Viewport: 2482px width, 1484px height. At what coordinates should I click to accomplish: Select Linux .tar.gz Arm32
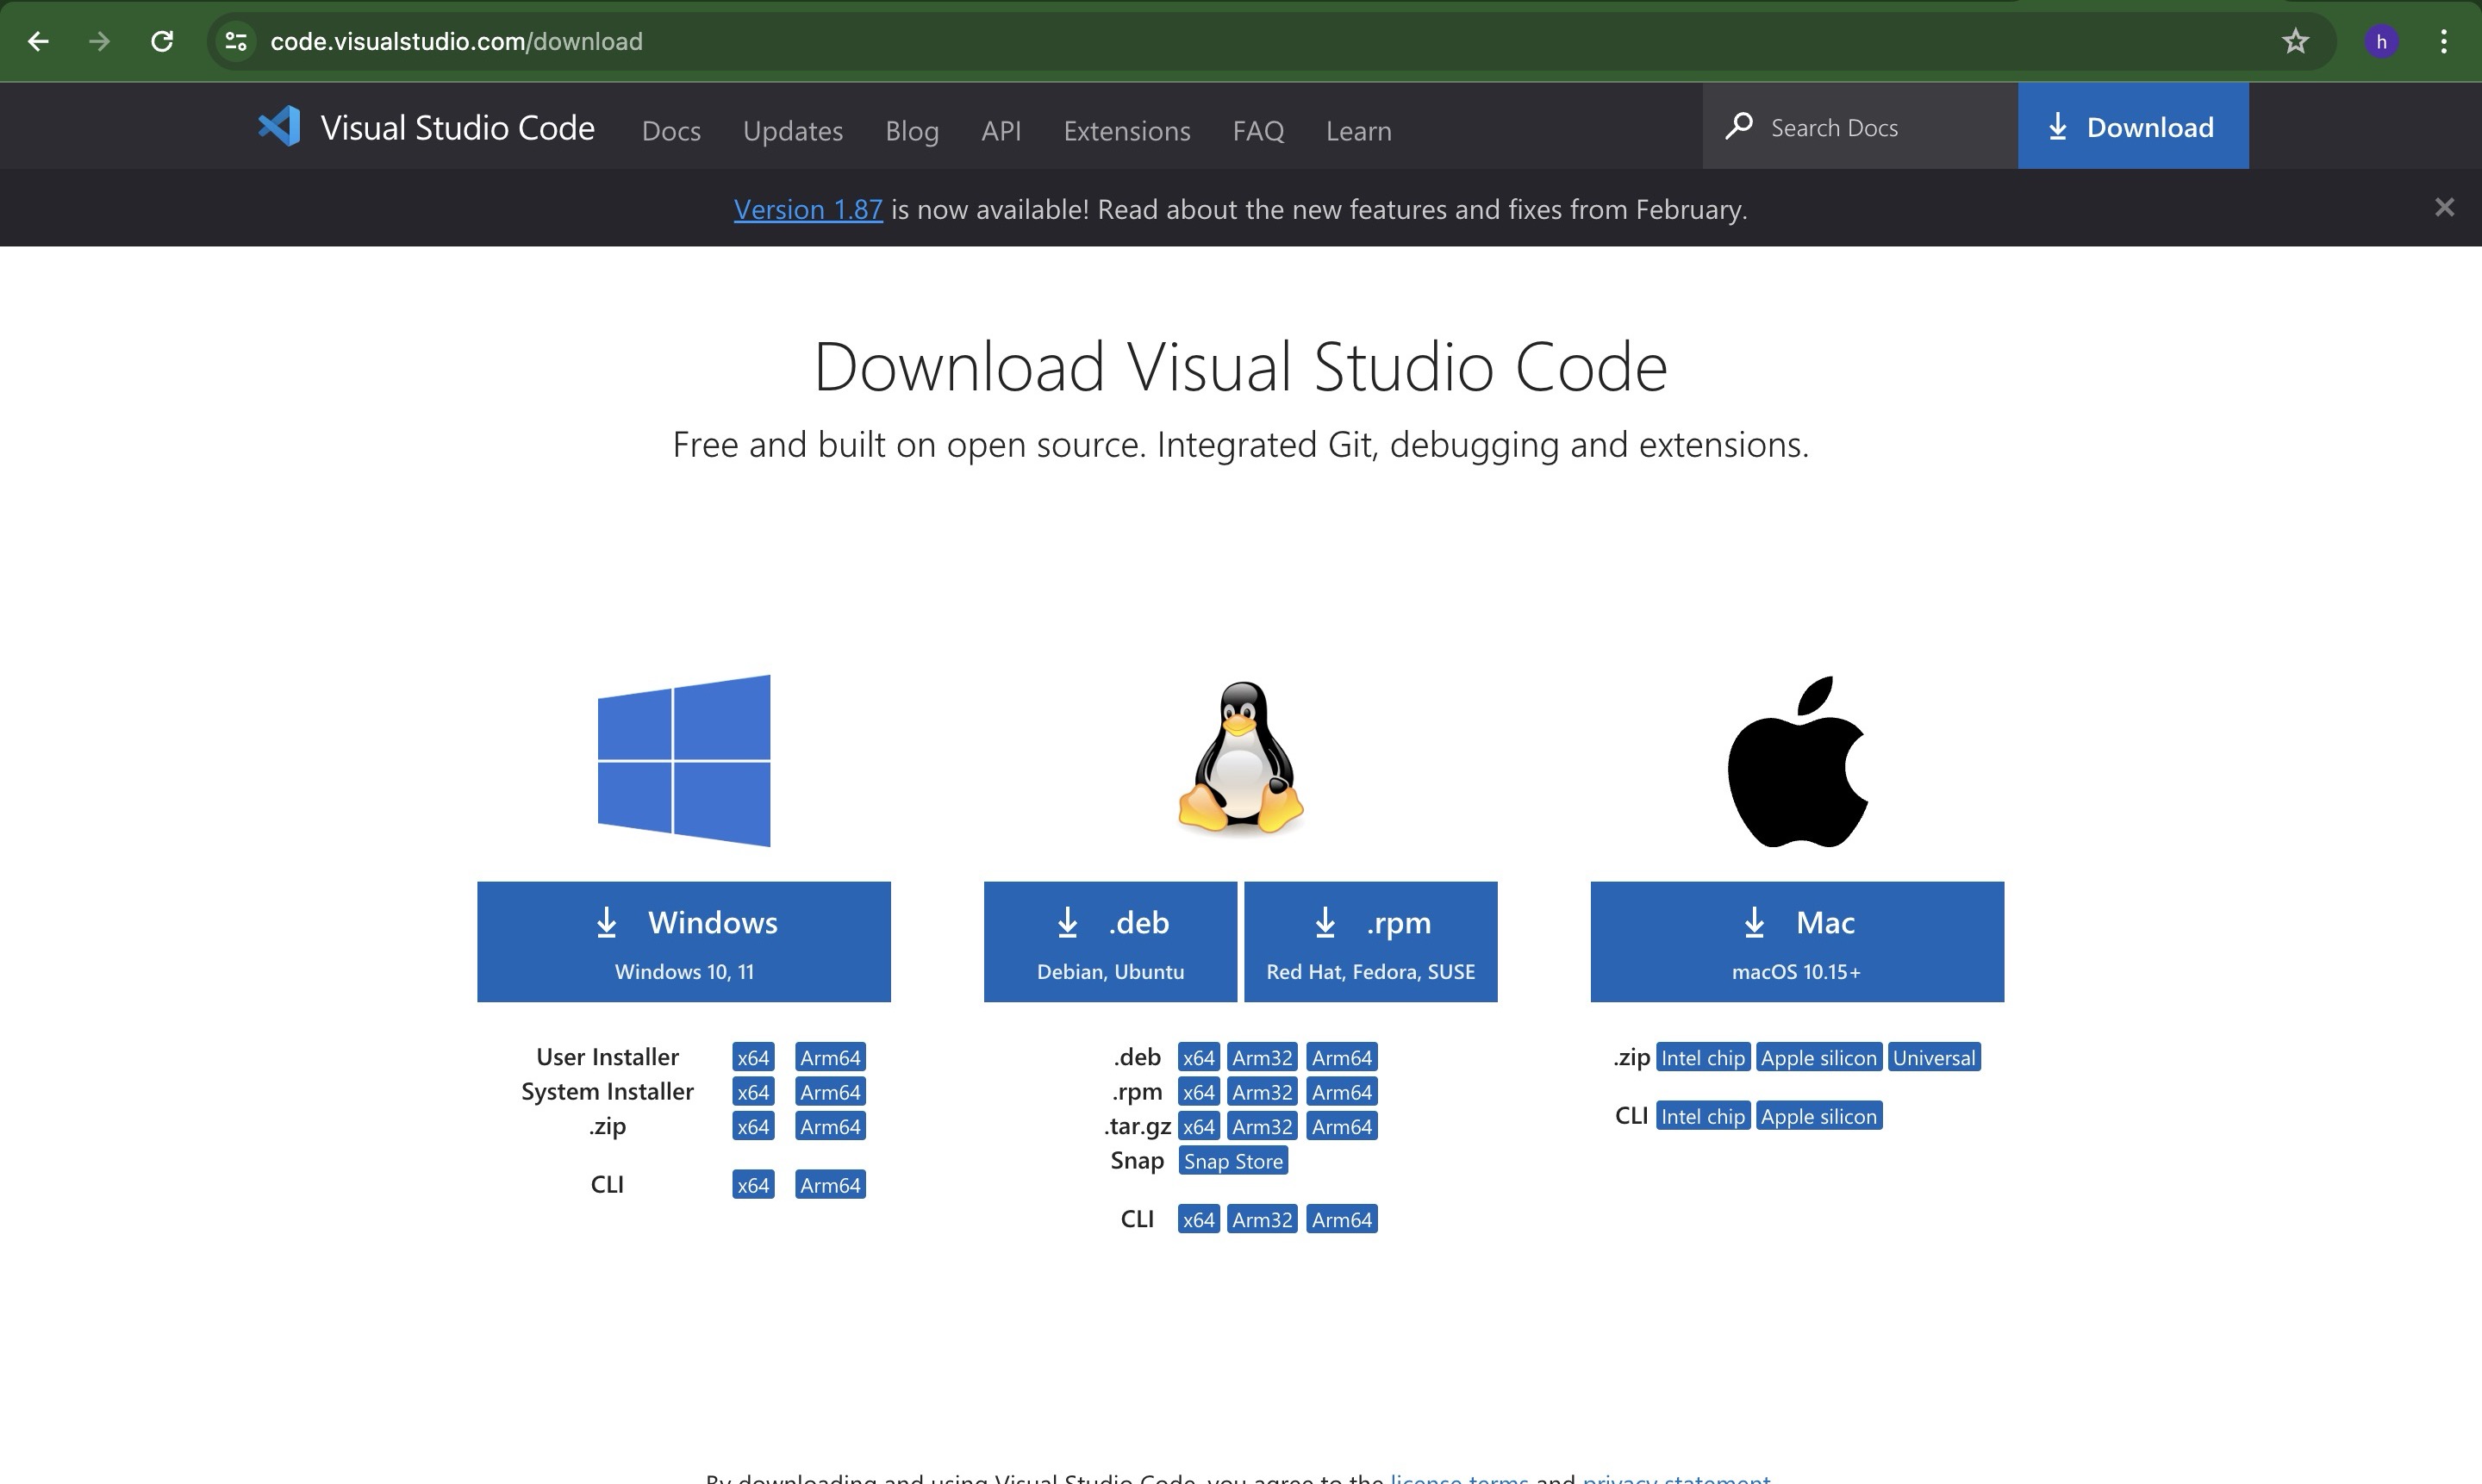tap(1262, 1126)
